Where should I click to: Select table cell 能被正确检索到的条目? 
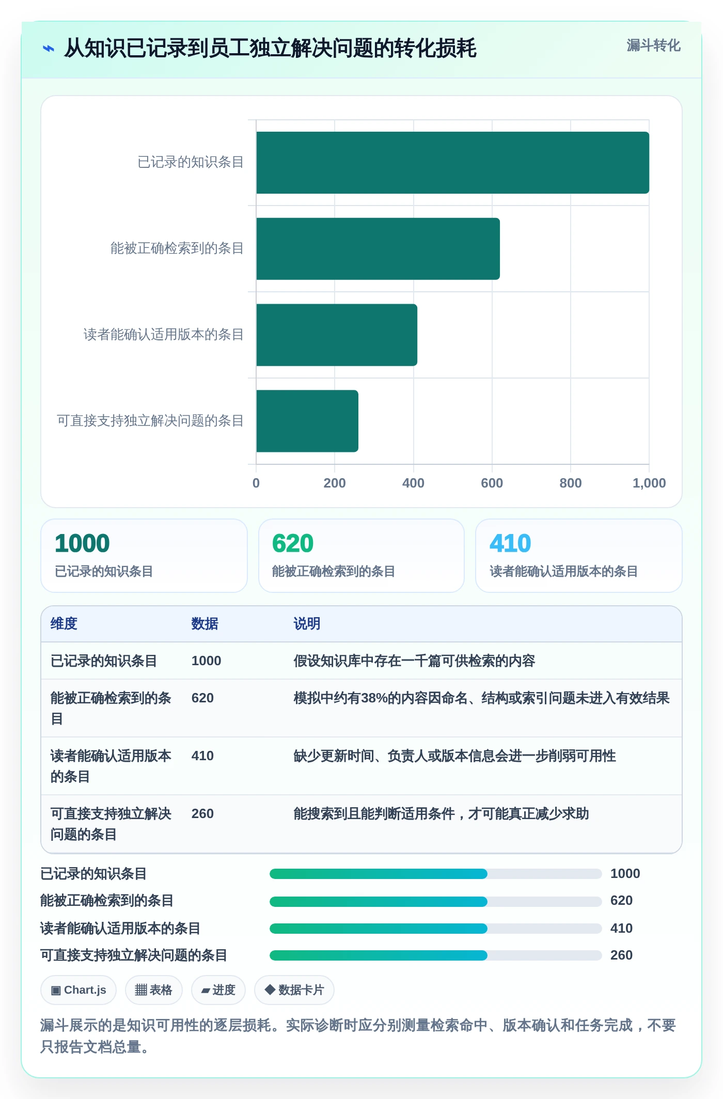(111, 708)
